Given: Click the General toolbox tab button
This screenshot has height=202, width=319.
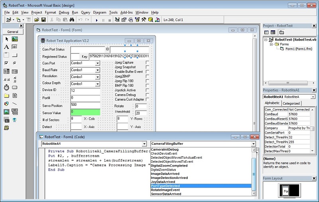Looking at the screenshot, I should [x=13, y=32].
